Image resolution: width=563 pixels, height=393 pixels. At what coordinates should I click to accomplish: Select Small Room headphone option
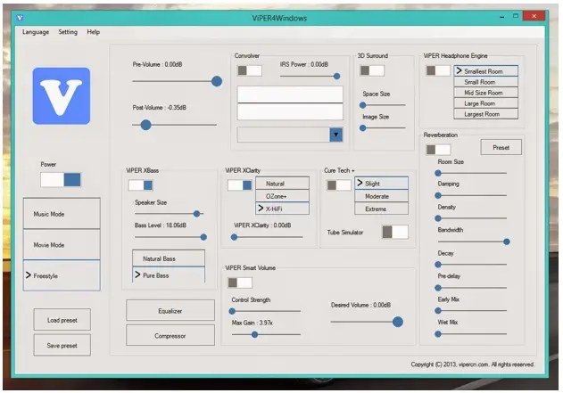coord(485,82)
